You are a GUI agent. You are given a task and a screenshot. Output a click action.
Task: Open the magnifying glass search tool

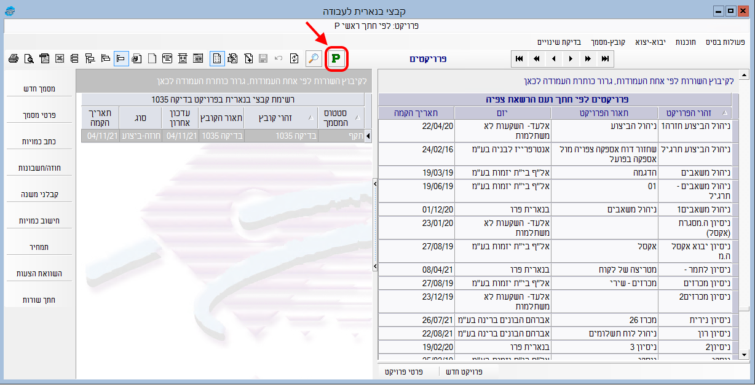(x=314, y=58)
